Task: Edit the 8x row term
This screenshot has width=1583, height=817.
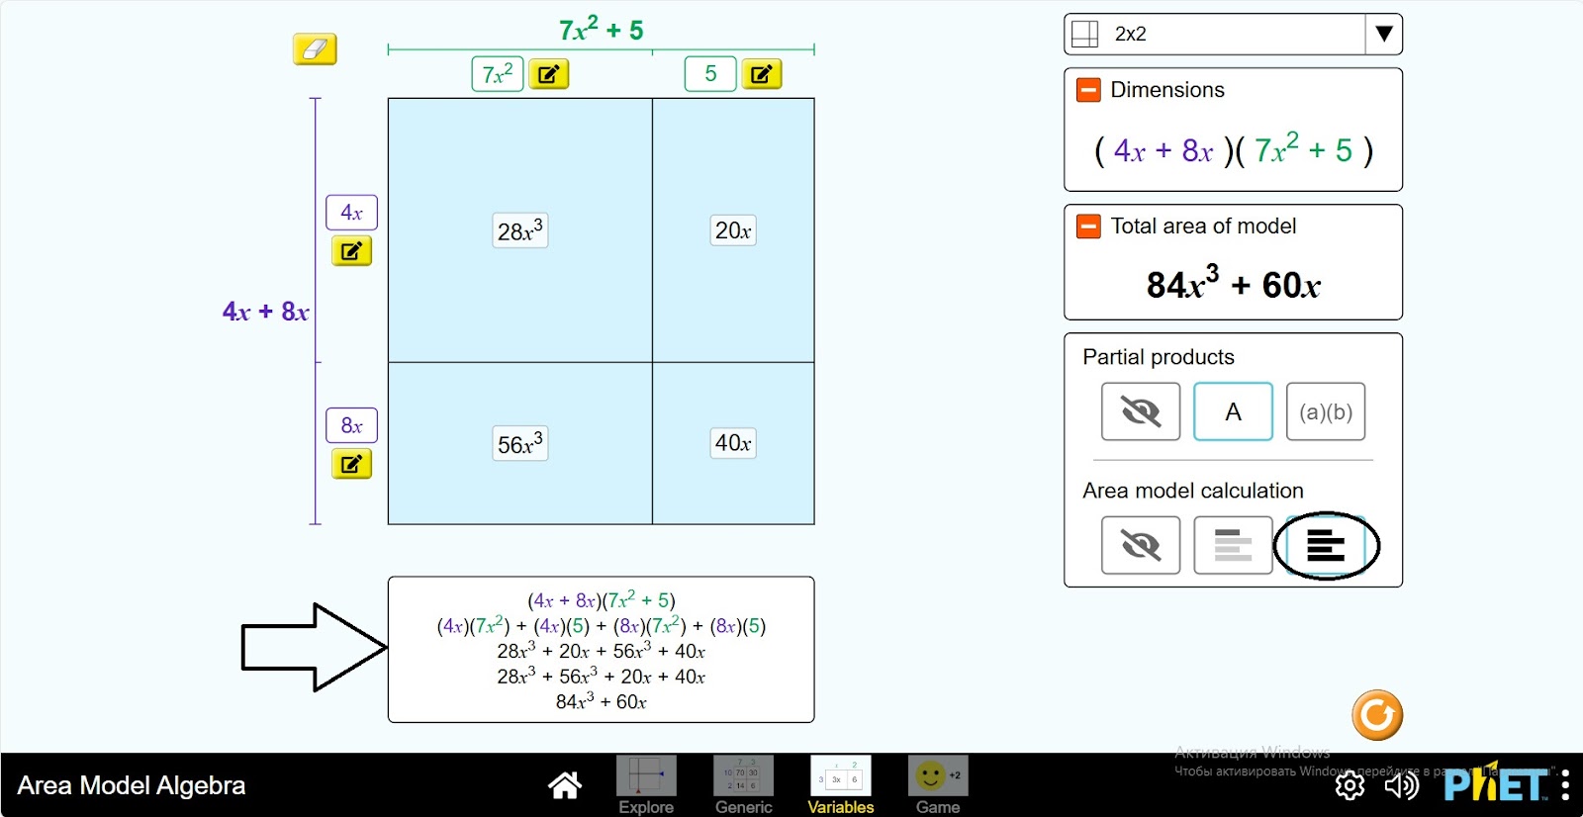Action: pos(351,464)
